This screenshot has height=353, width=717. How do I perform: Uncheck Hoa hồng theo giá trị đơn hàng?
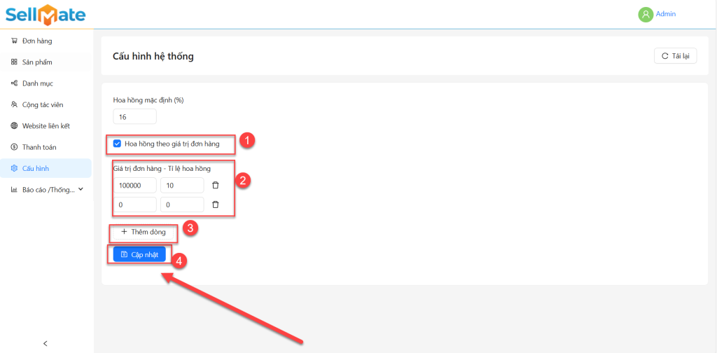118,144
